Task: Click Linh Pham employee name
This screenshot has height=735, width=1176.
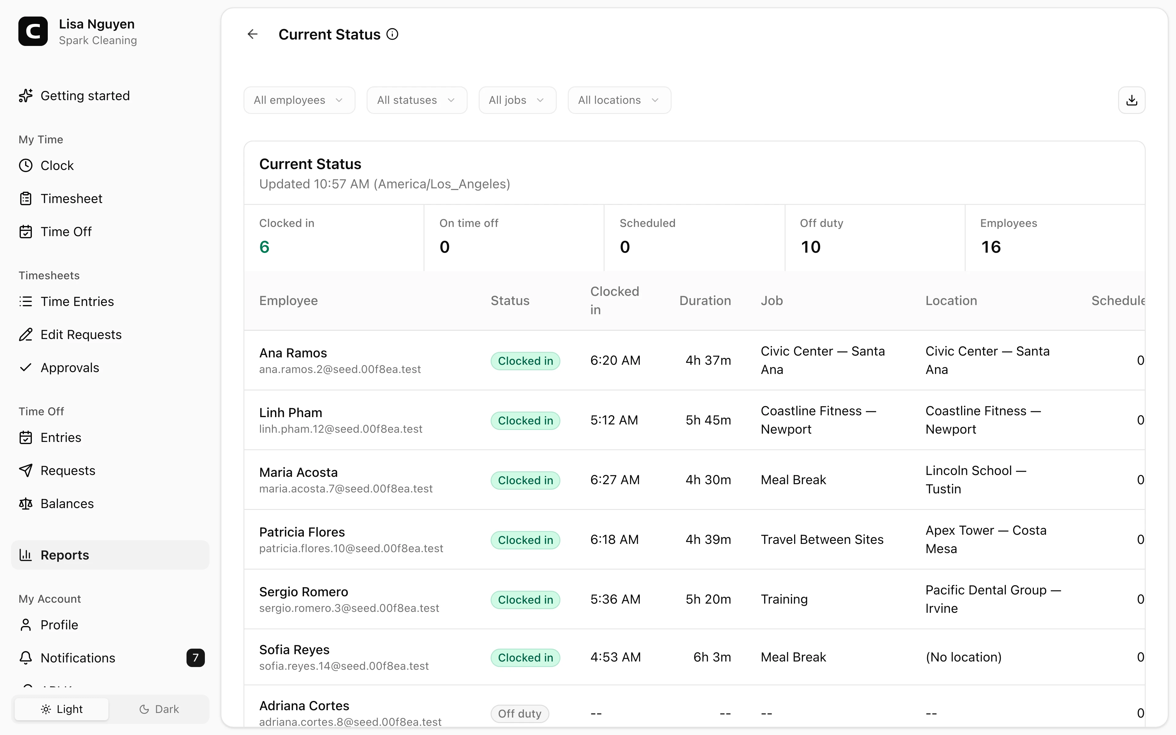Action: tap(291, 413)
